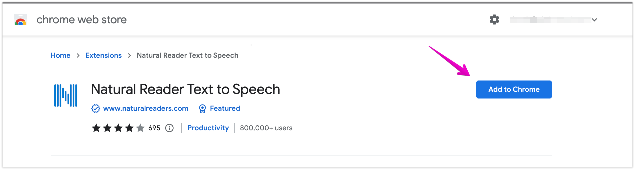Click the verified publisher checkmark badge
Image resolution: width=635 pixels, height=170 pixels.
tap(95, 108)
